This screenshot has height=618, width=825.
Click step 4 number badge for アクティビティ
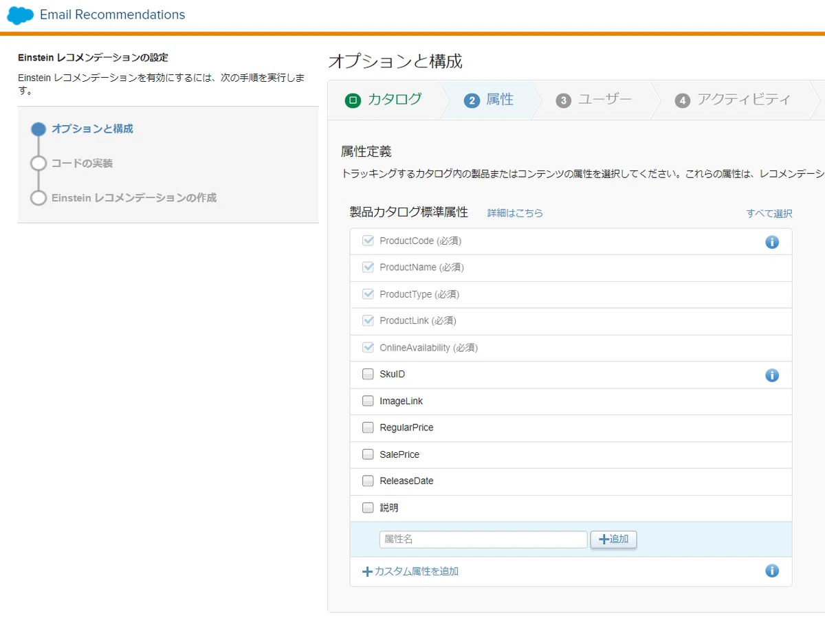click(x=682, y=101)
